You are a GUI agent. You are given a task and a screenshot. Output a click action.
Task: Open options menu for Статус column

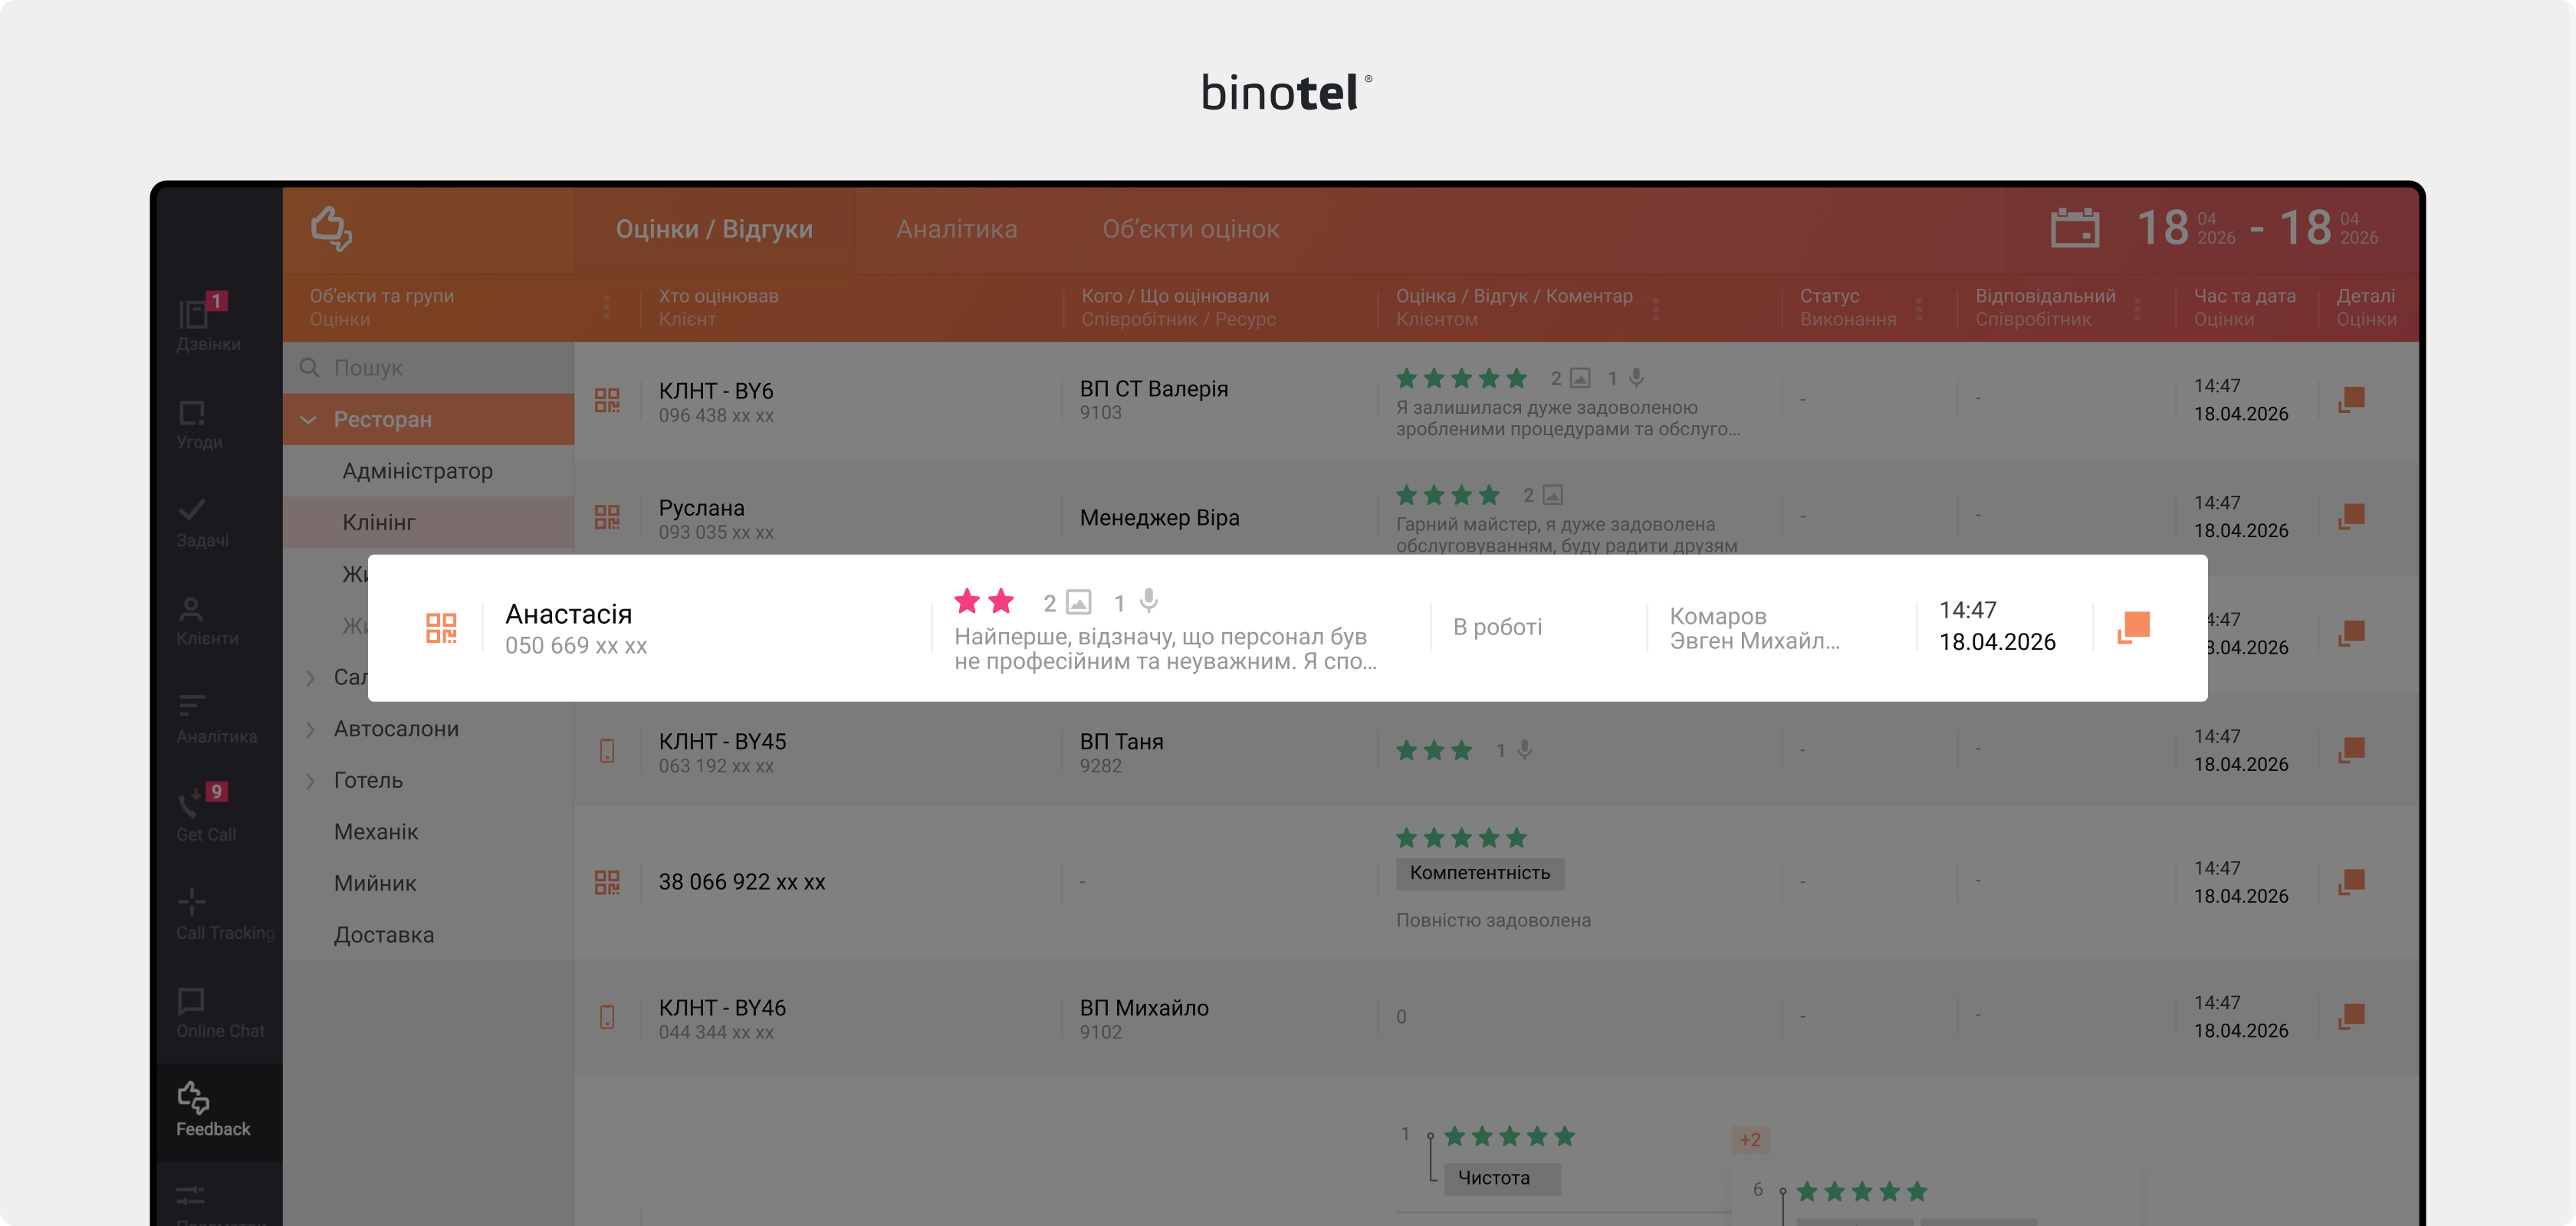(x=1918, y=309)
